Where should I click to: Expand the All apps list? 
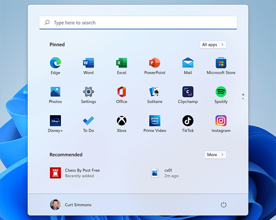click(x=212, y=45)
